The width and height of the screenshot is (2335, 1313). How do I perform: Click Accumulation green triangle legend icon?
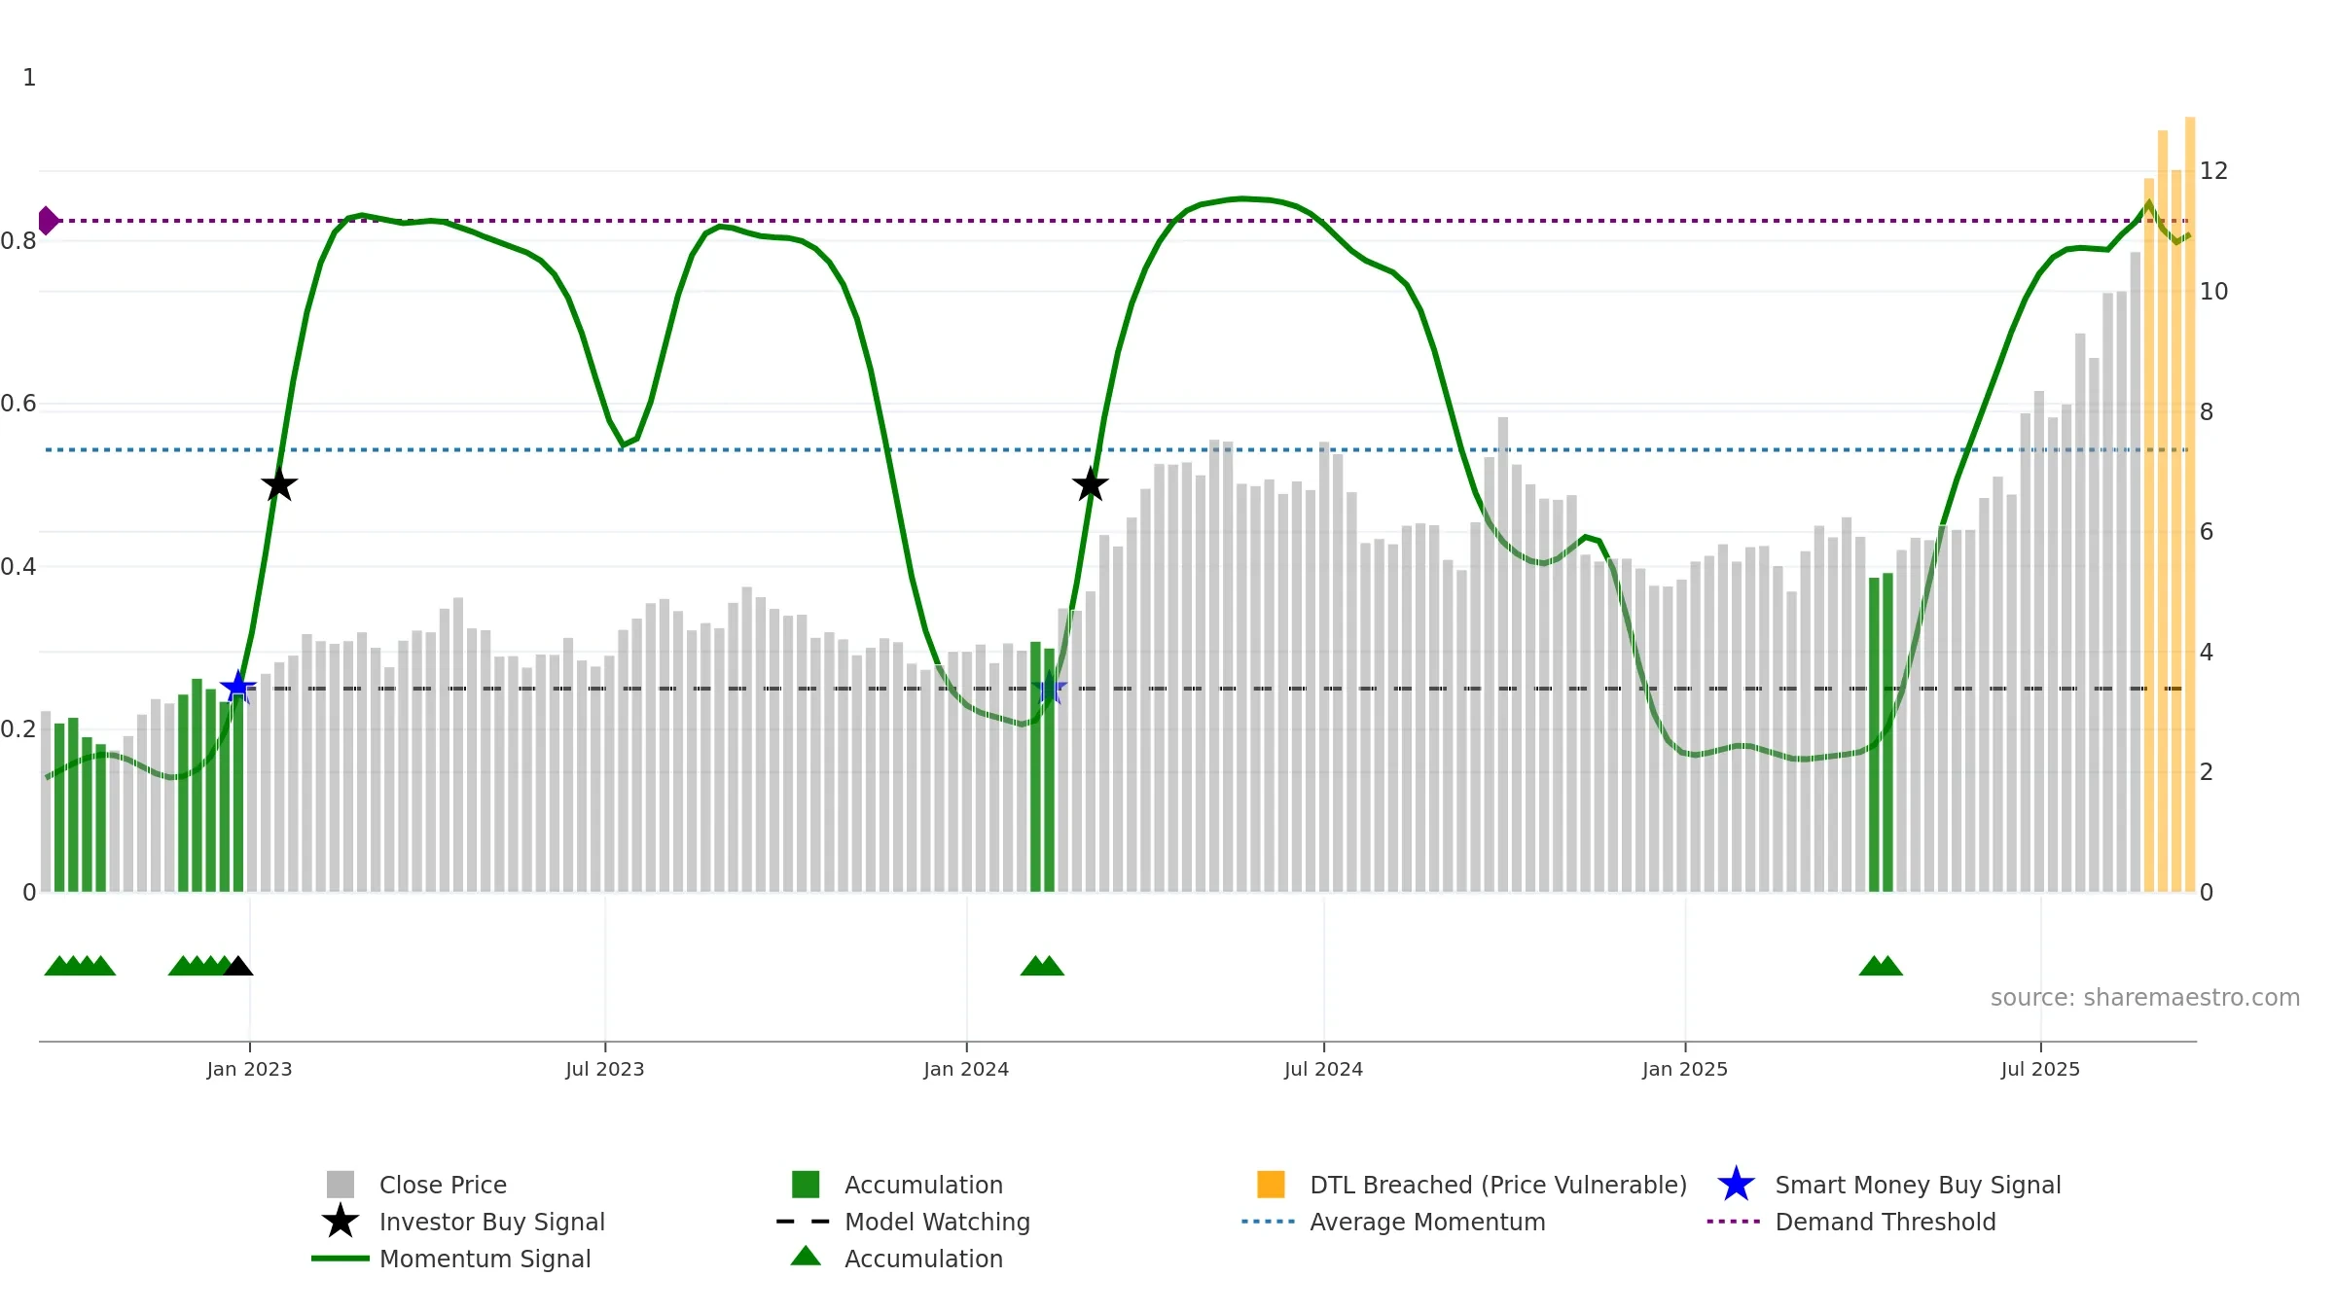(x=805, y=1257)
